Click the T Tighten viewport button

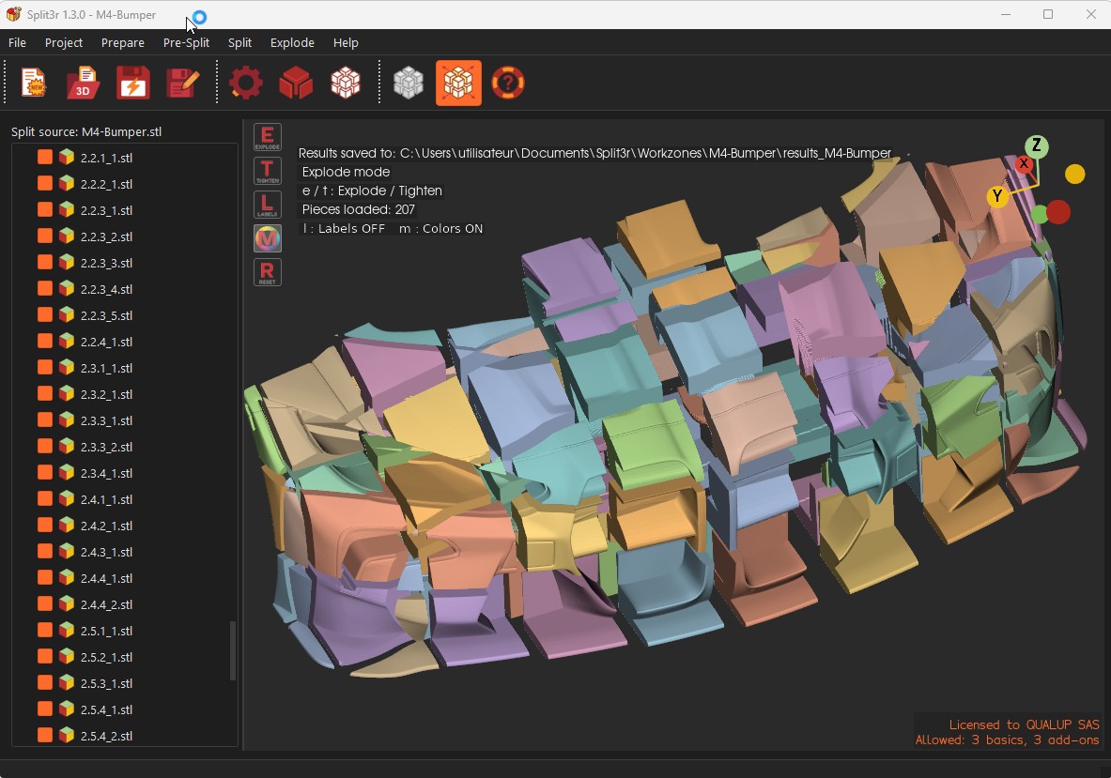click(x=267, y=171)
